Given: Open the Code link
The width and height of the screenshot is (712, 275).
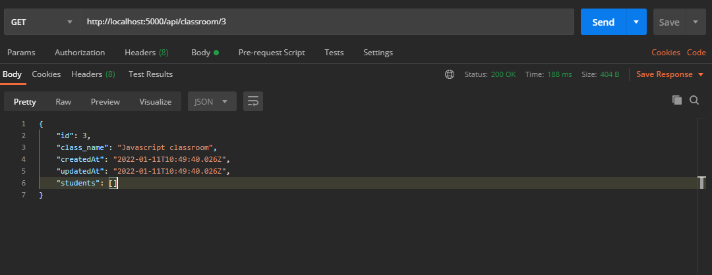Looking at the screenshot, I should pos(696,53).
